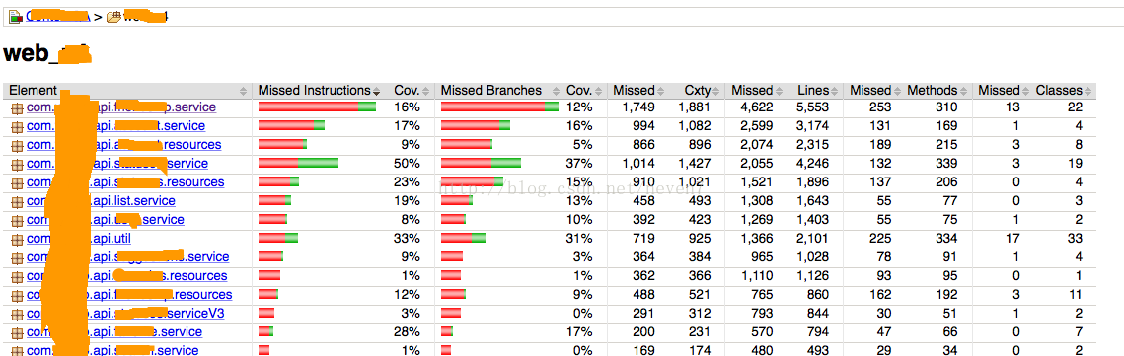
Task: Click package icon in the last visible row
Action: [17, 350]
